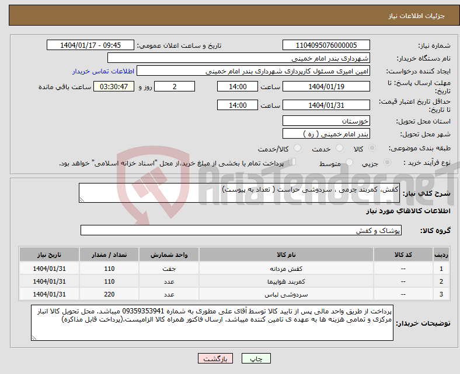This screenshot has height=374, width=460.
Task: Click the remaining time field 03:30:47
Action: (x=114, y=86)
